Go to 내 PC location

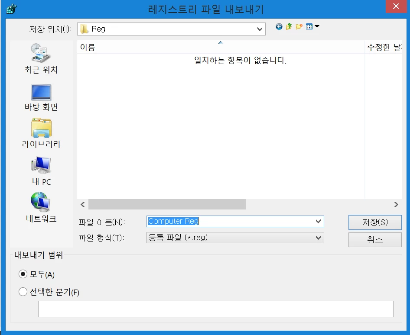pyautogui.click(x=41, y=171)
